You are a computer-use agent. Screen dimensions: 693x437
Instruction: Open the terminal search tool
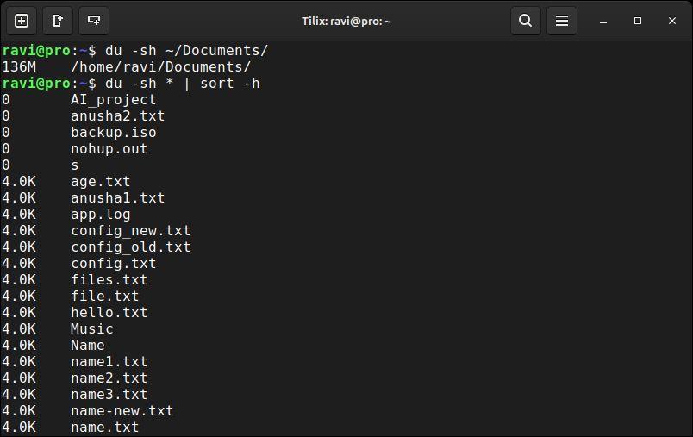click(x=526, y=21)
